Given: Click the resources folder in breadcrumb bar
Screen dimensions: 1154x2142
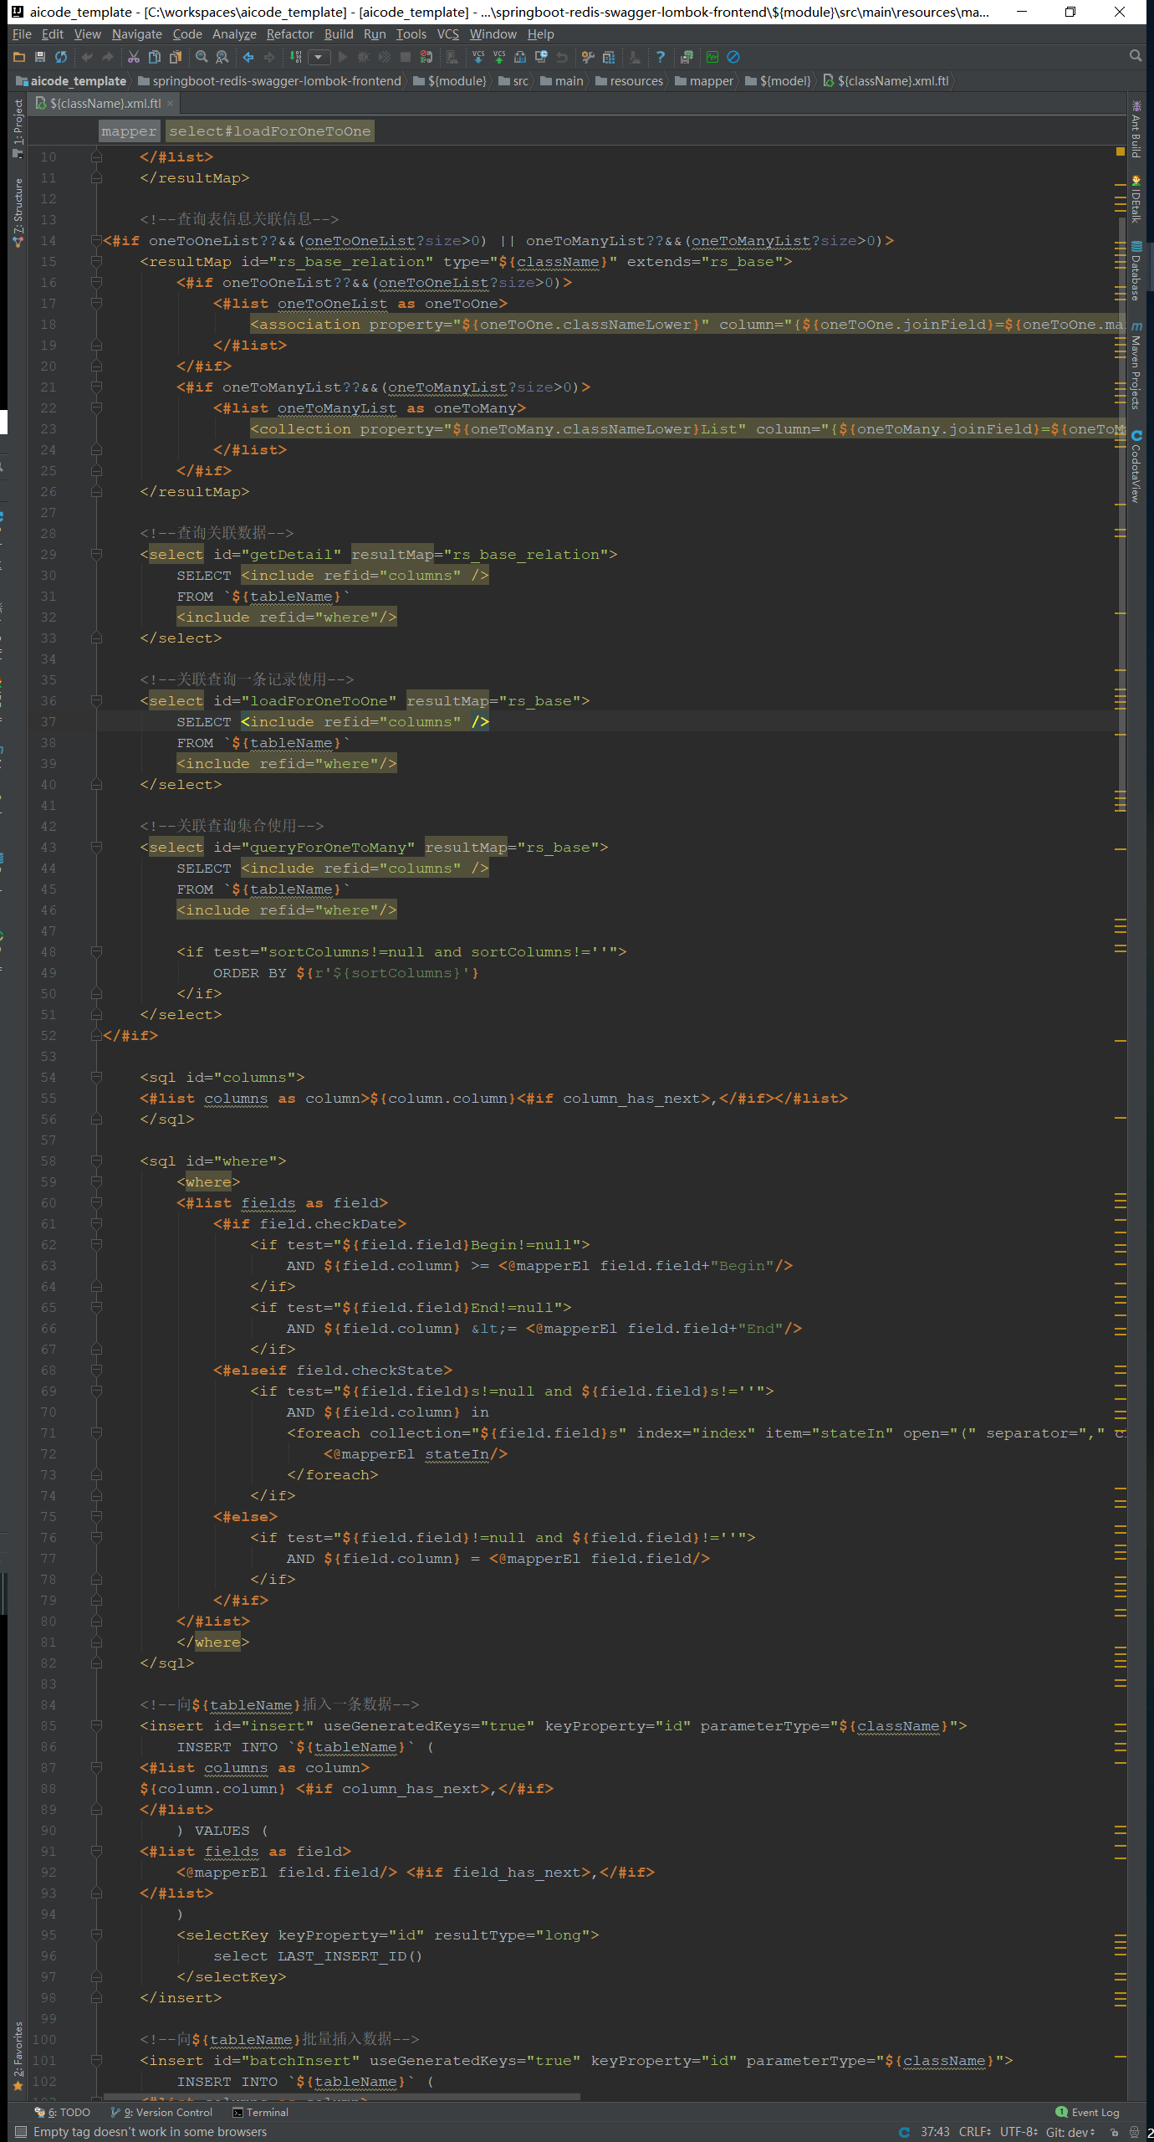Looking at the screenshot, I should 636,81.
